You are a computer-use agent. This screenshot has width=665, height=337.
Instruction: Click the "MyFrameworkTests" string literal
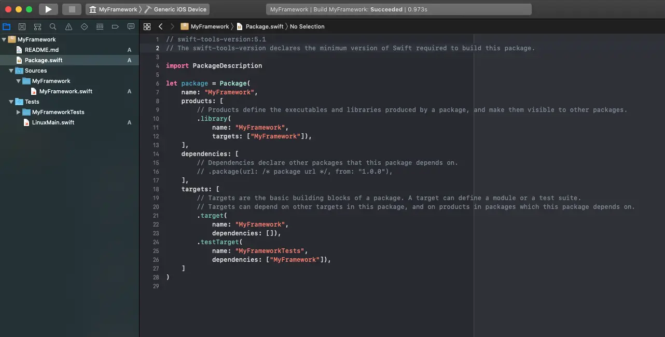270,251
